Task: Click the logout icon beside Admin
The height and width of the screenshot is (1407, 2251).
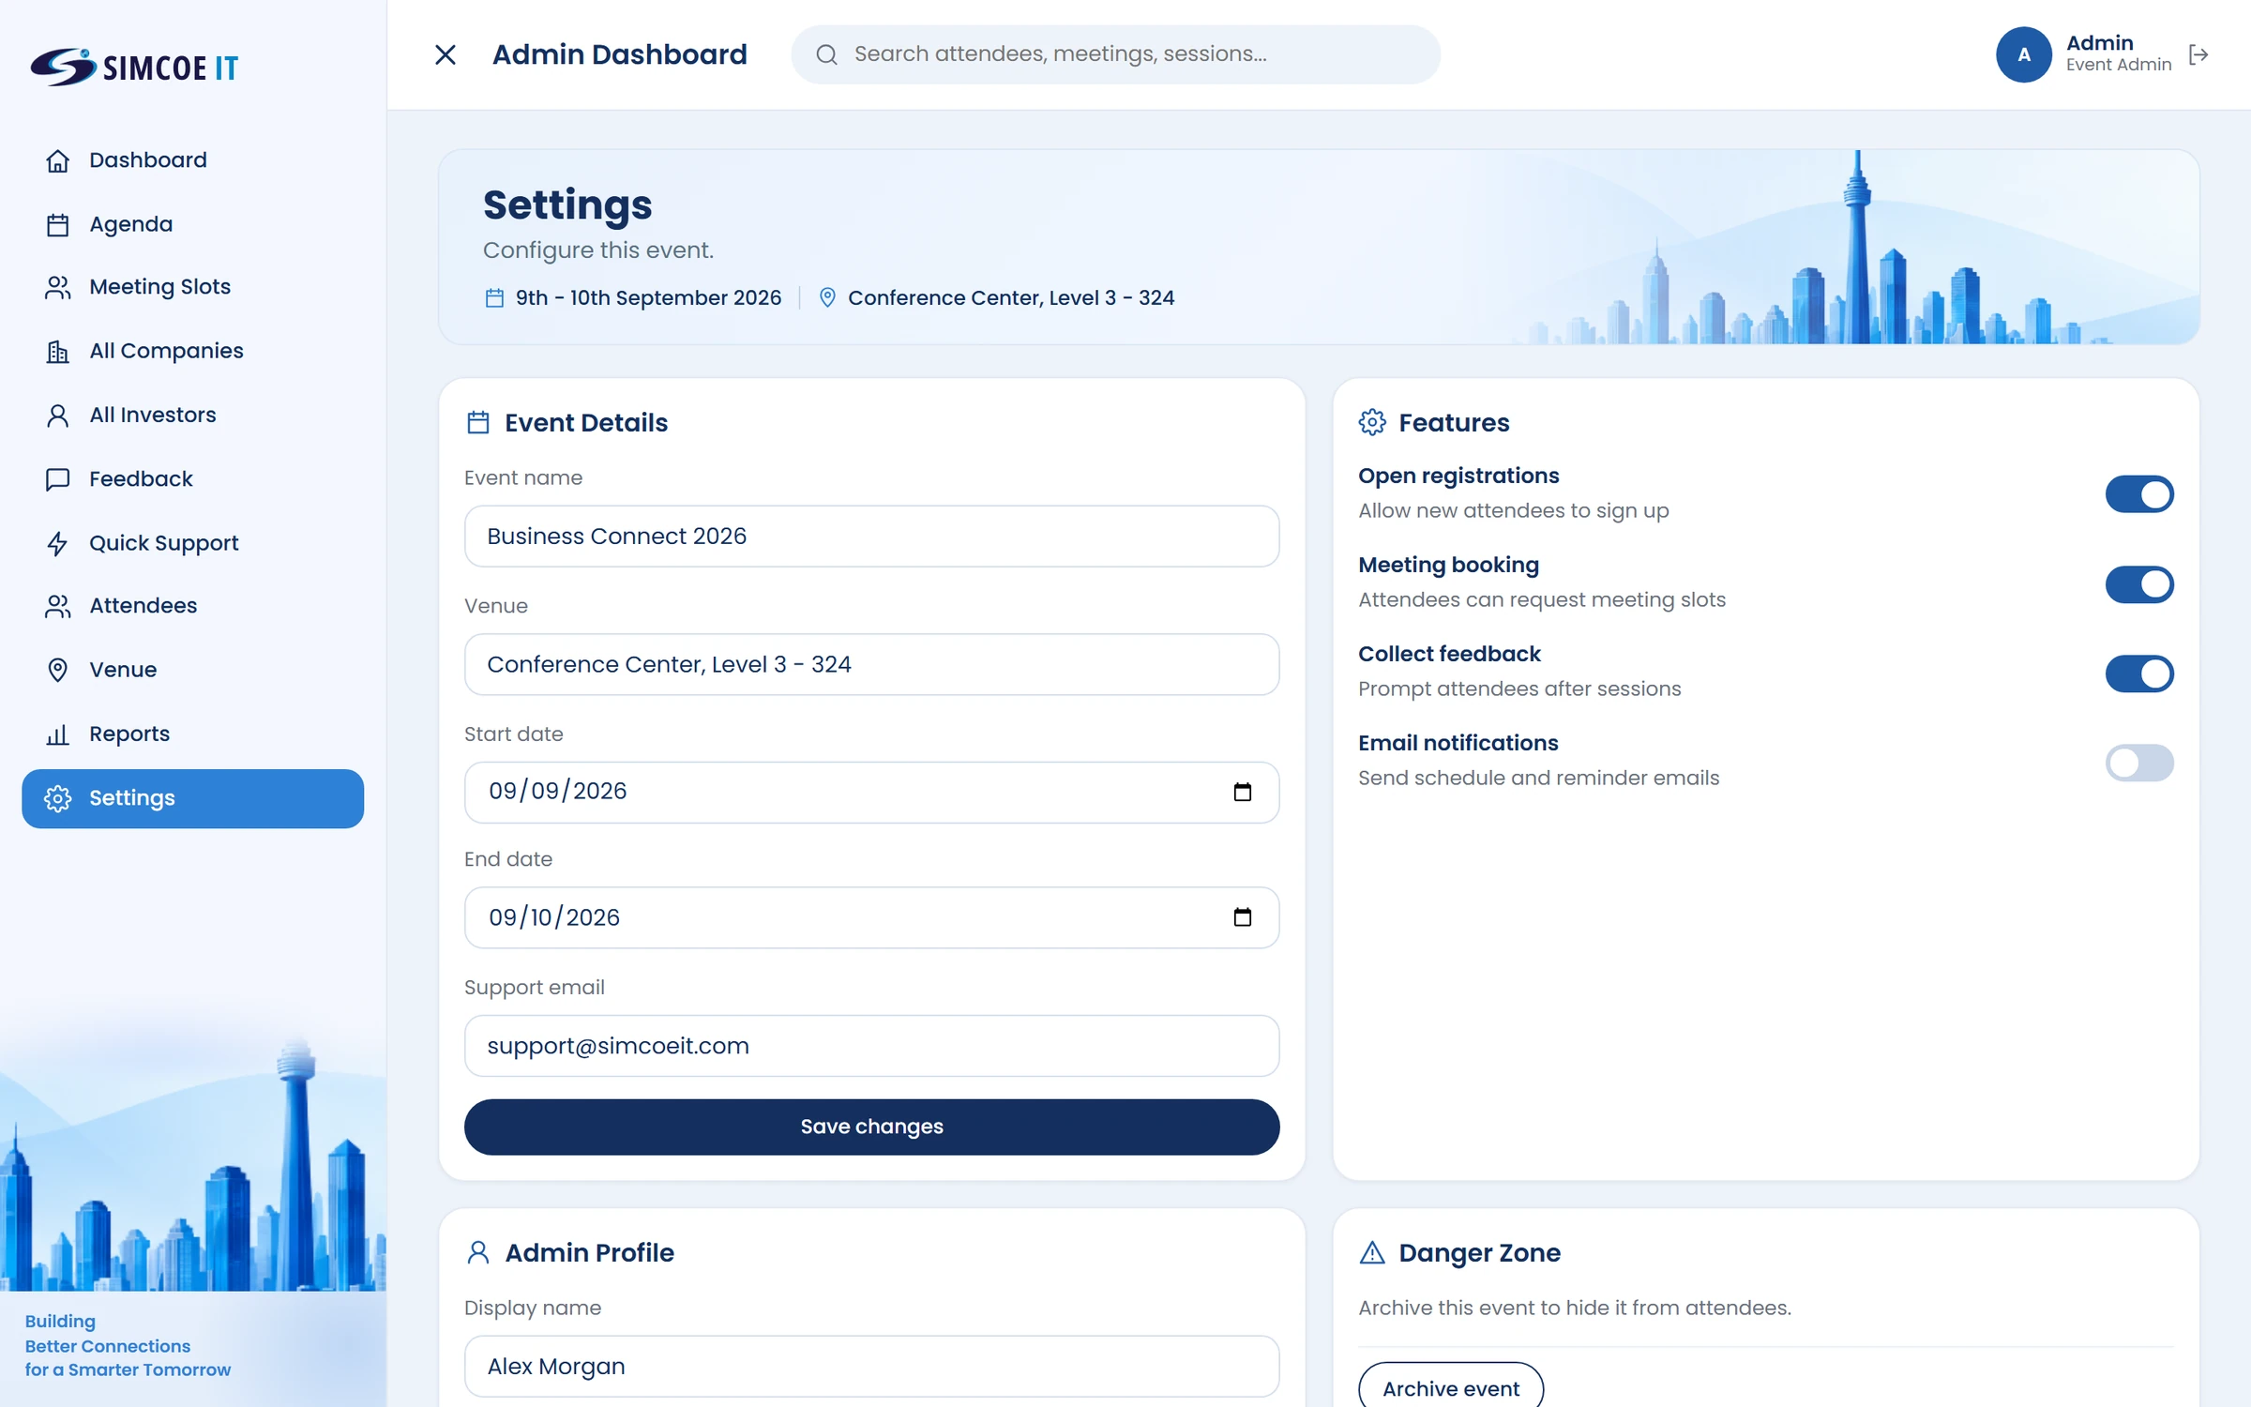Action: [x=2198, y=54]
